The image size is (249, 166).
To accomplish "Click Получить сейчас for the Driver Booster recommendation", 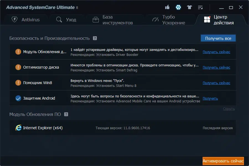I will pos(216,52).
